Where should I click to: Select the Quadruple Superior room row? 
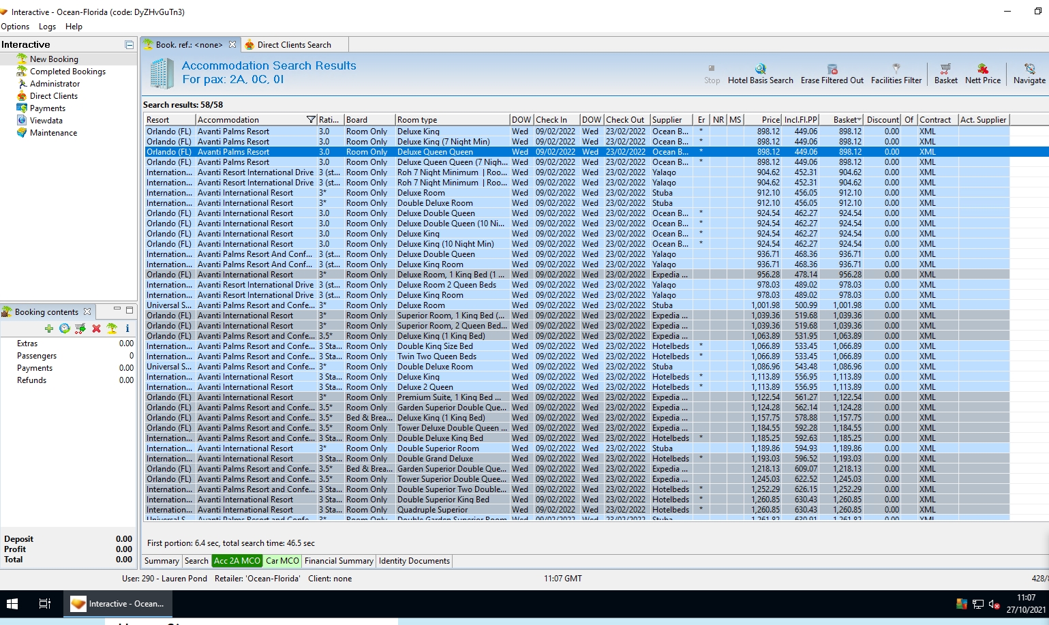click(x=577, y=510)
